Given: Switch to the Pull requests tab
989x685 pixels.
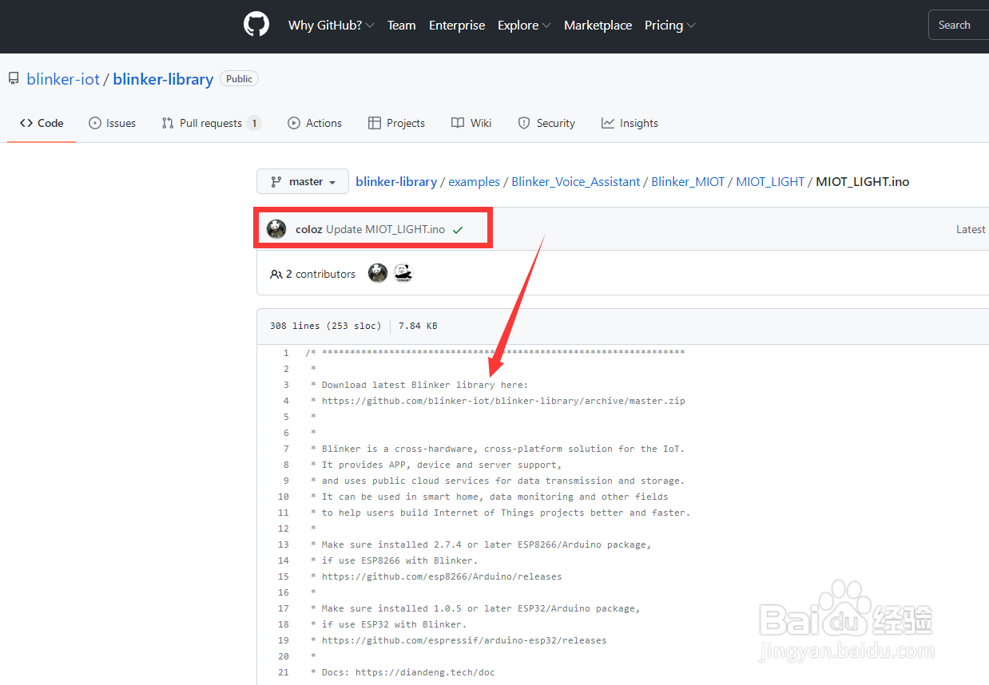Looking at the screenshot, I should click(211, 123).
